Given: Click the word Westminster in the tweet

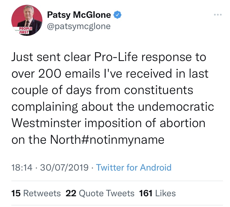Looking at the screenshot, I should (46, 123).
